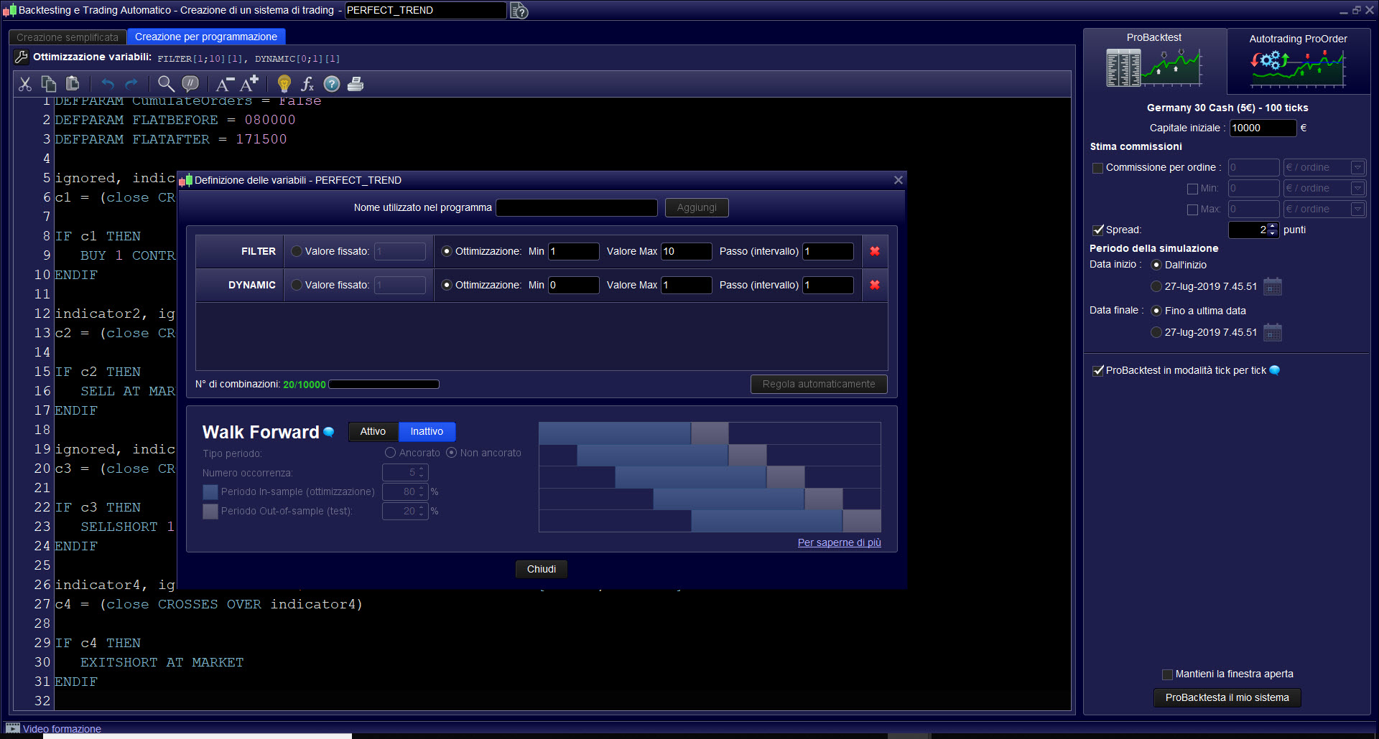
Task: Open the variable optimization wrench icon
Action: coord(22,57)
